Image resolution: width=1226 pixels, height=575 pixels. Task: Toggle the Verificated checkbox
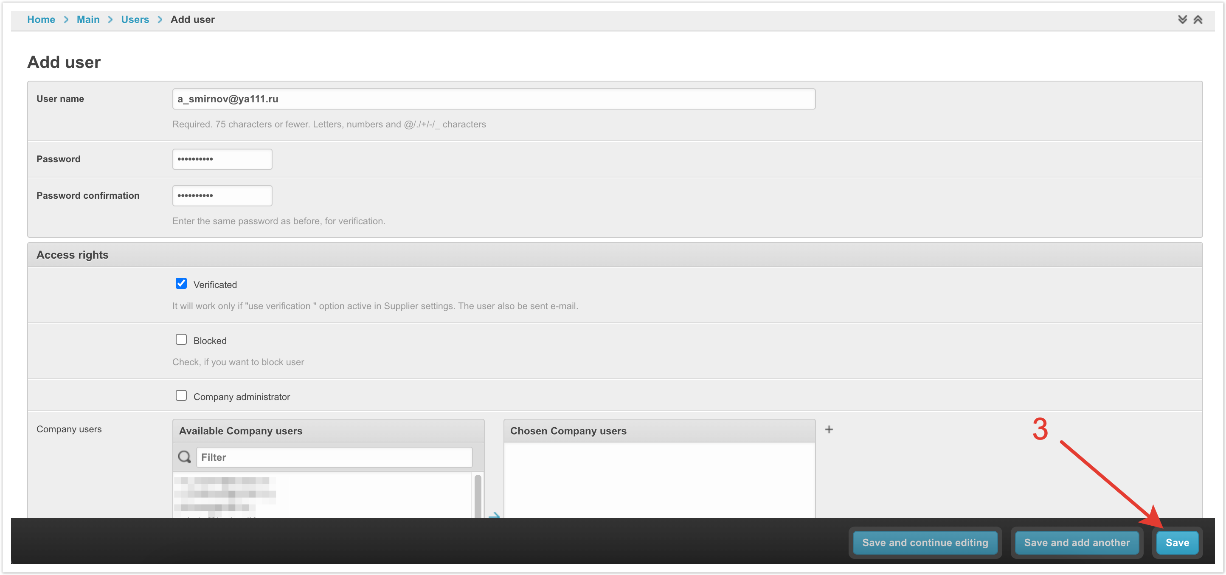(181, 284)
